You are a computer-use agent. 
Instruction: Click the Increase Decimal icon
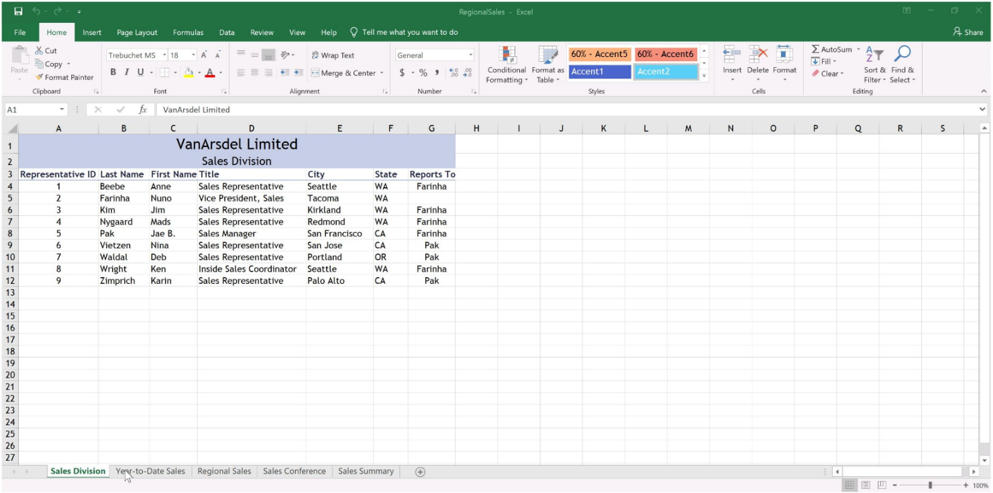[453, 72]
